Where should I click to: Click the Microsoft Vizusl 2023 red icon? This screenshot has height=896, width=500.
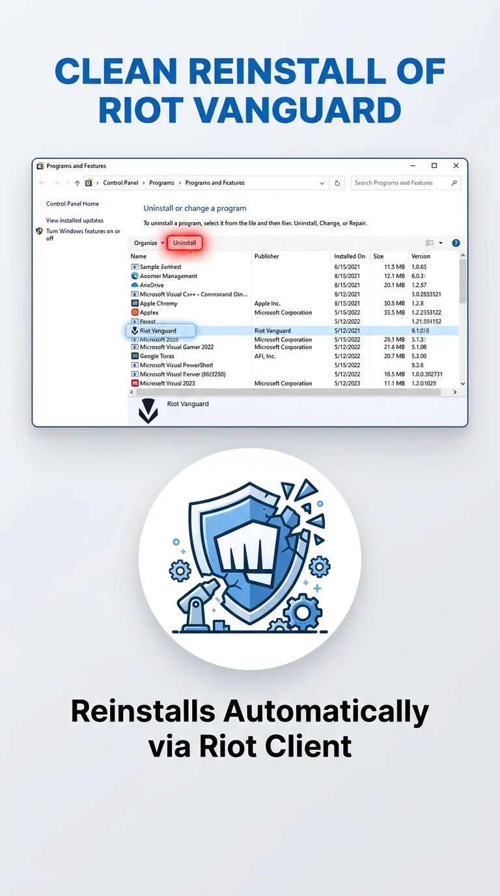coord(135,384)
